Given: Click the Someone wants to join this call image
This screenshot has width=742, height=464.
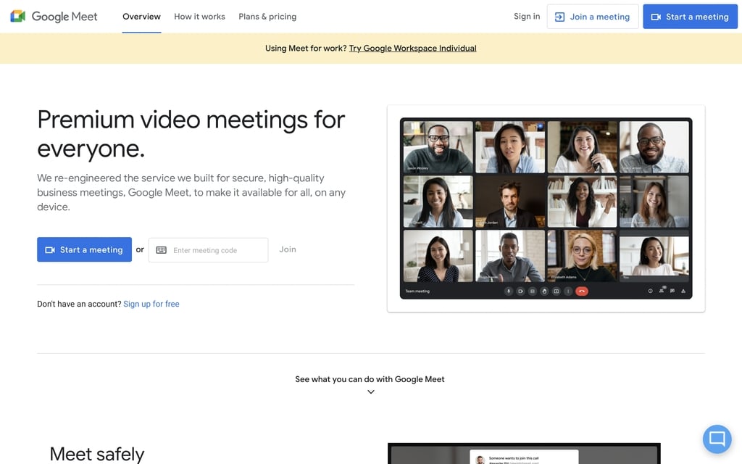Looking at the screenshot, I should pos(524,454).
